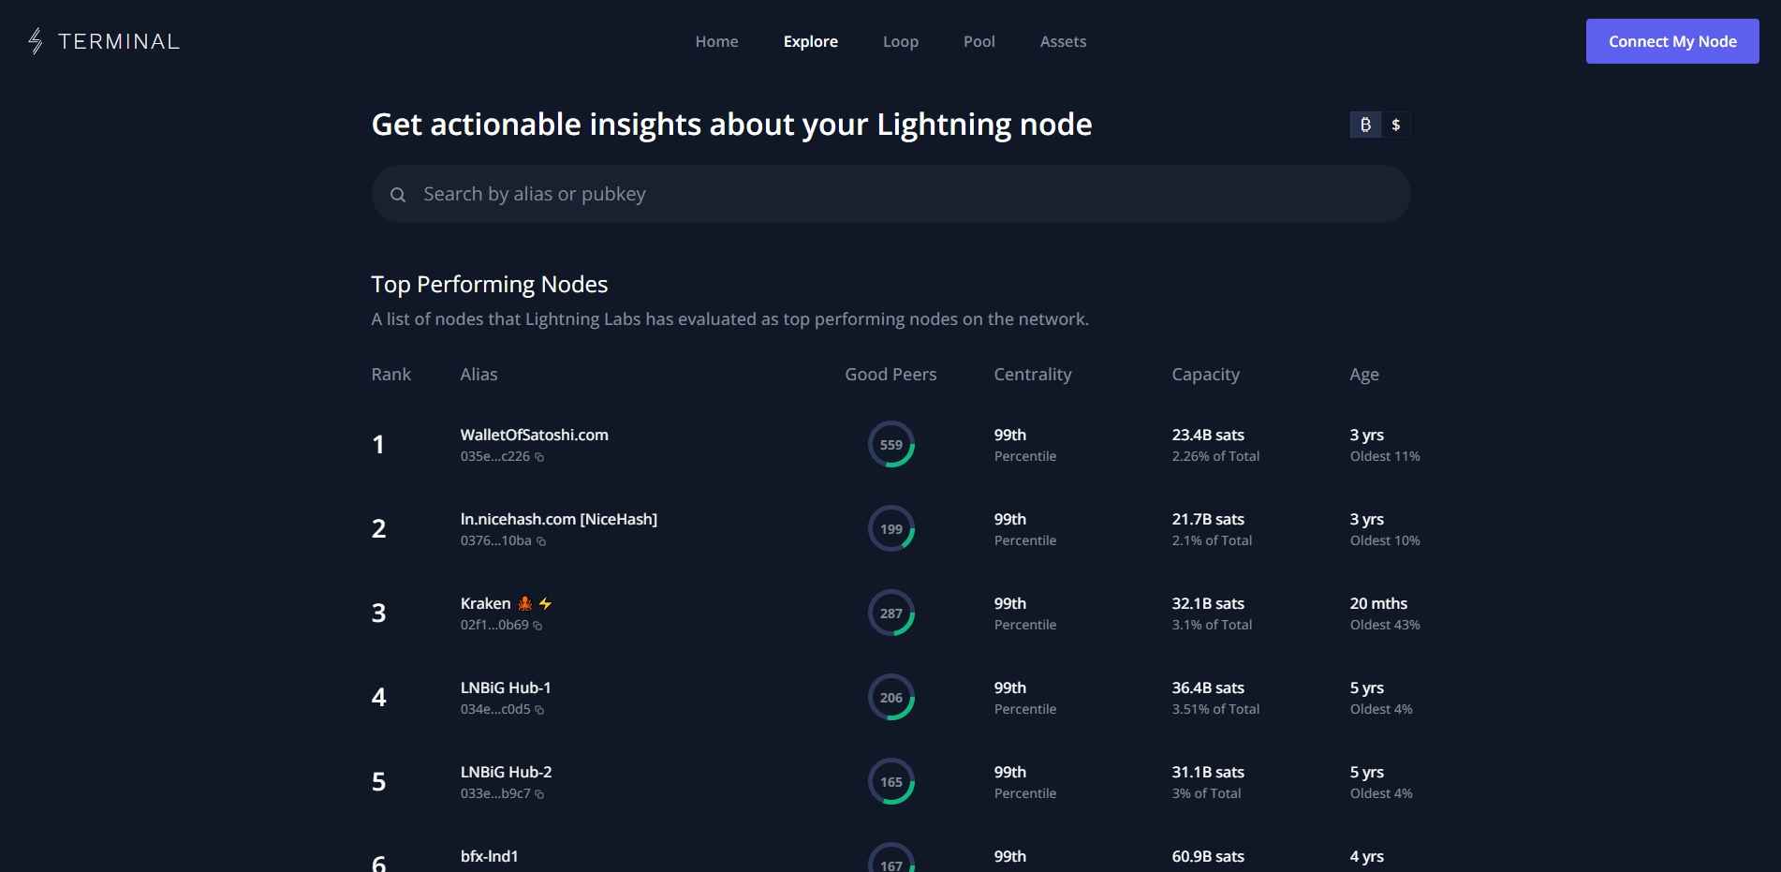
Task: Open the Pool tab
Action: 979,41
